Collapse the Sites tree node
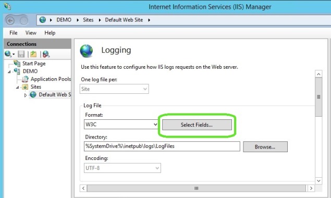331x198 pixels. pos(18,87)
